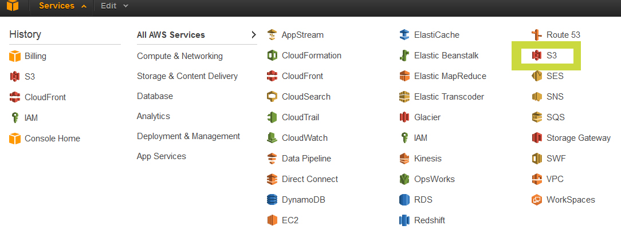
Task: Open the WorkSpaces icon
Action: click(x=537, y=200)
